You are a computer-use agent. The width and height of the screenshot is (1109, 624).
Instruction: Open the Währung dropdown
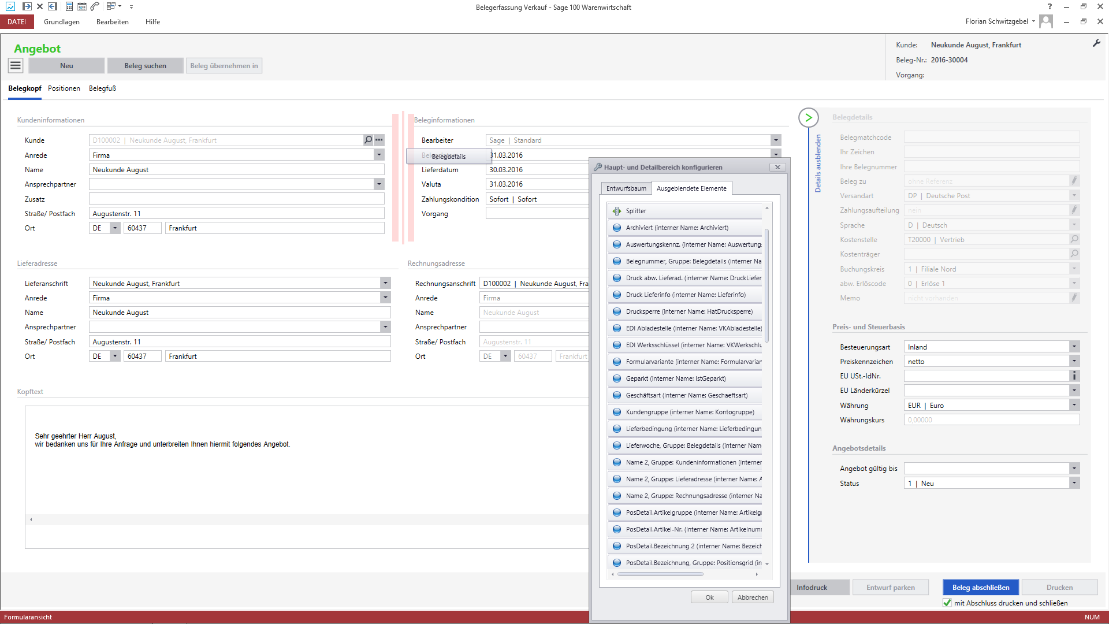[x=1074, y=405]
